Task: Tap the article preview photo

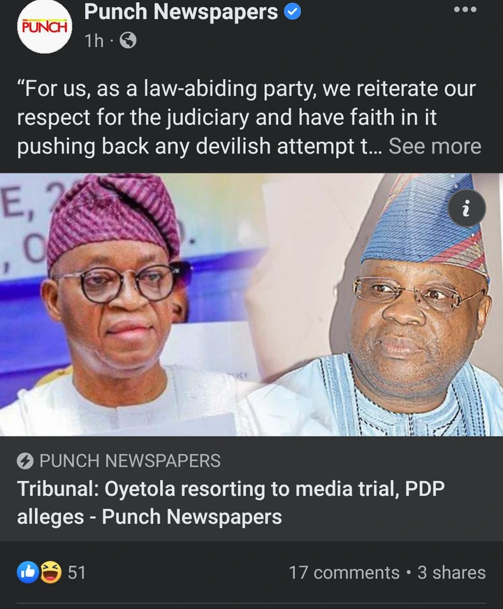Action: (251, 304)
